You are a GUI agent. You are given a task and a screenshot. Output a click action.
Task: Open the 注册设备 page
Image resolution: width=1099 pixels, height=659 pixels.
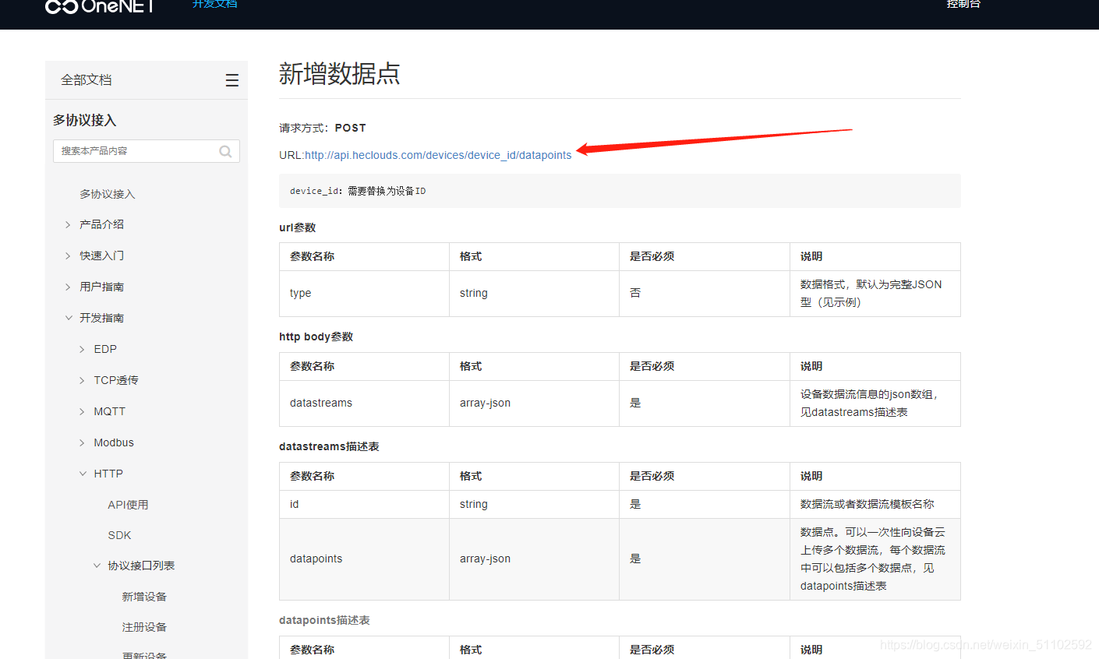pyautogui.click(x=144, y=627)
